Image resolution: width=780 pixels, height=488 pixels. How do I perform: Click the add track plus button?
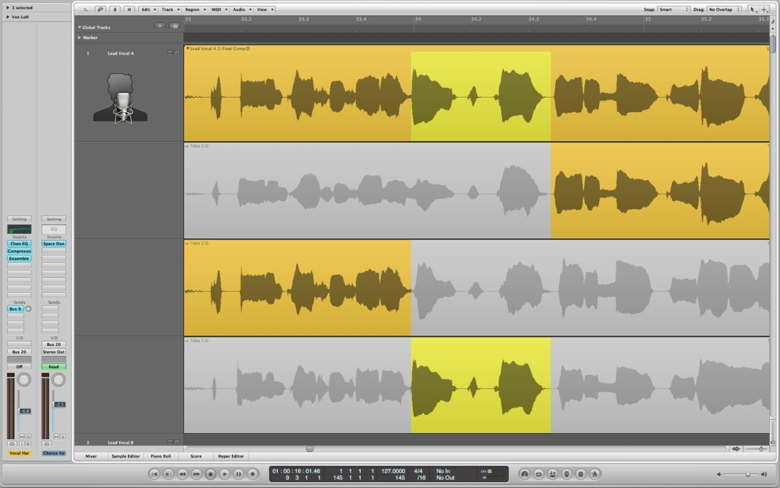(160, 26)
